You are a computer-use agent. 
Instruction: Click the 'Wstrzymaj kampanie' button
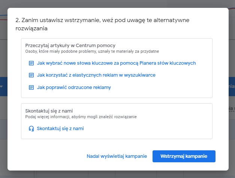tap(184, 156)
